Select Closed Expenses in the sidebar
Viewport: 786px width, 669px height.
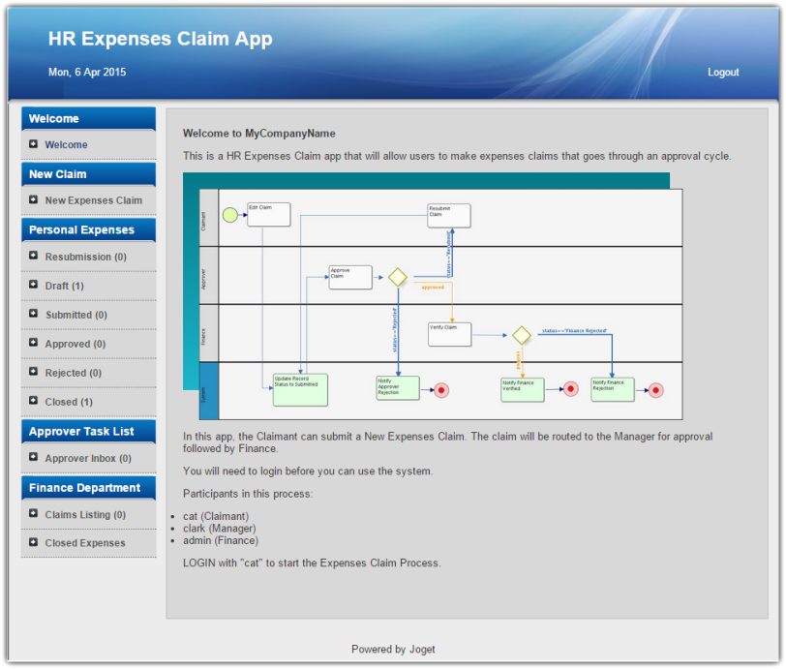click(x=85, y=543)
